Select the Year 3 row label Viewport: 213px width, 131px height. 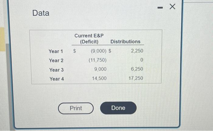tap(56, 70)
